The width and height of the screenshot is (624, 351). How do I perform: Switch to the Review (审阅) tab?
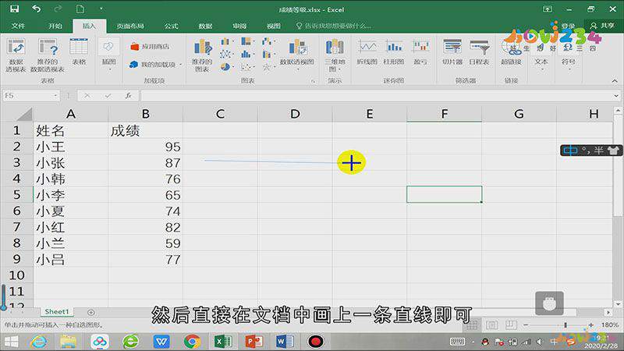pos(239,26)
